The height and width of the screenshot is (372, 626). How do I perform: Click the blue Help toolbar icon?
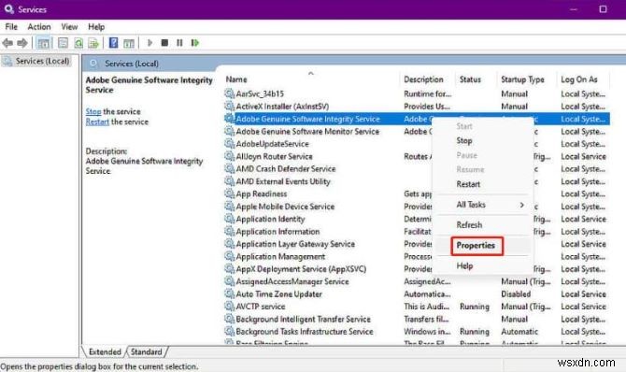tap(113, 43)
